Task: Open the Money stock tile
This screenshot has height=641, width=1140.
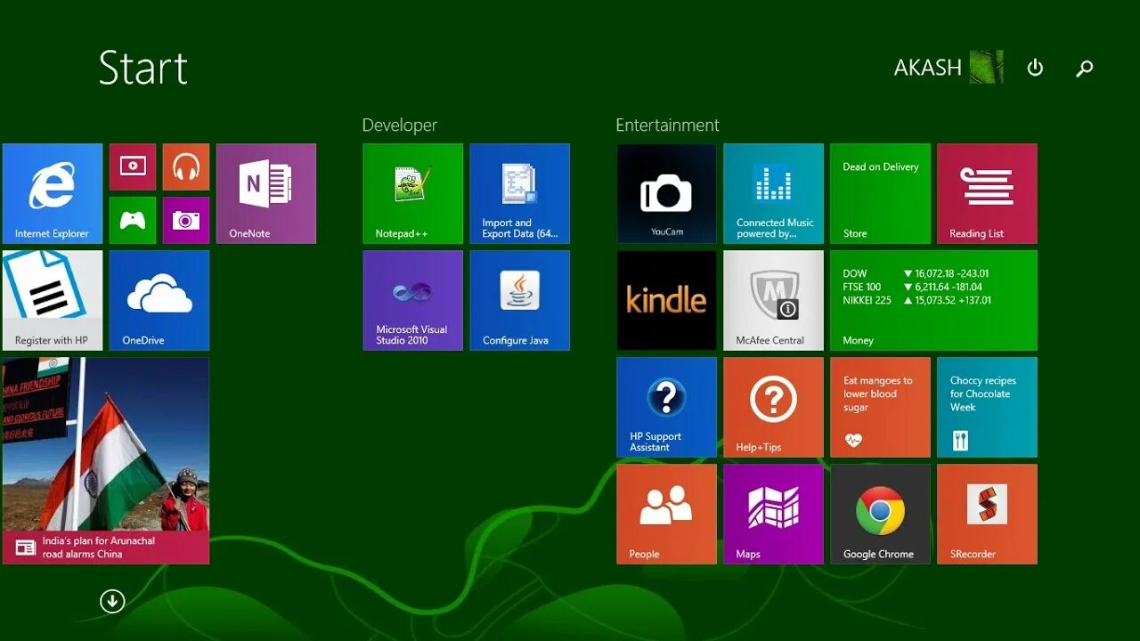Action: [934, 300]
